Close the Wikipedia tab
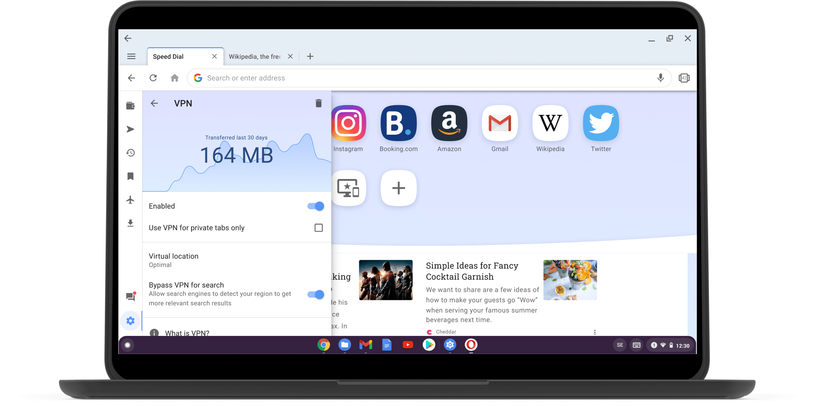The width and height of the screenshot is (815, 407). pos(290,57)
